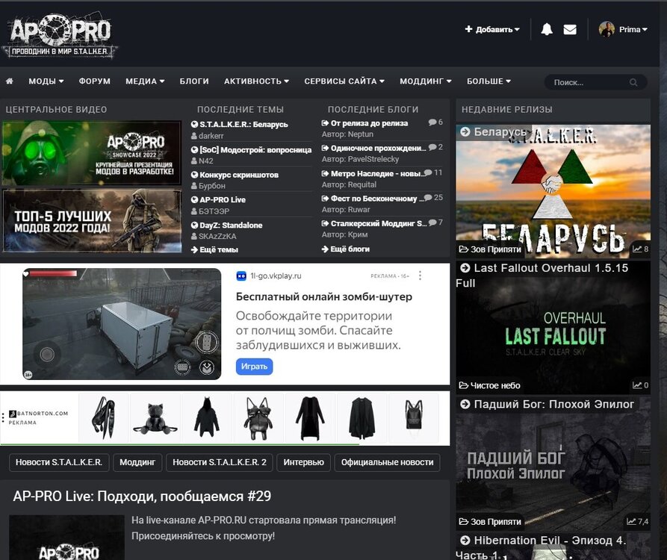Click the vkplay ad favicon
Screen dimensions: 667x560
tap(241, 276)
